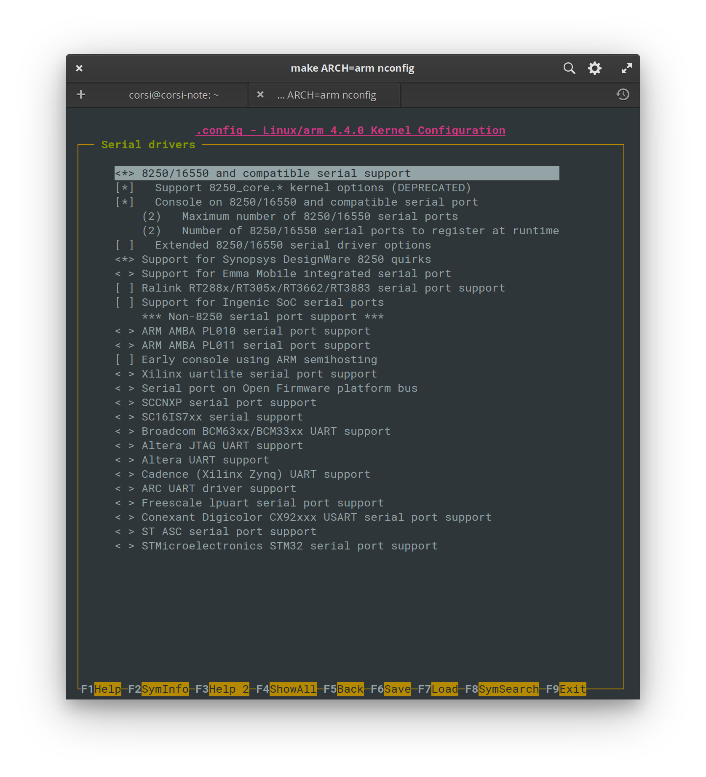Close the ARCH=arm nconfig tab
The height and width of the screenshot is (777, 706).
[260, 94]
